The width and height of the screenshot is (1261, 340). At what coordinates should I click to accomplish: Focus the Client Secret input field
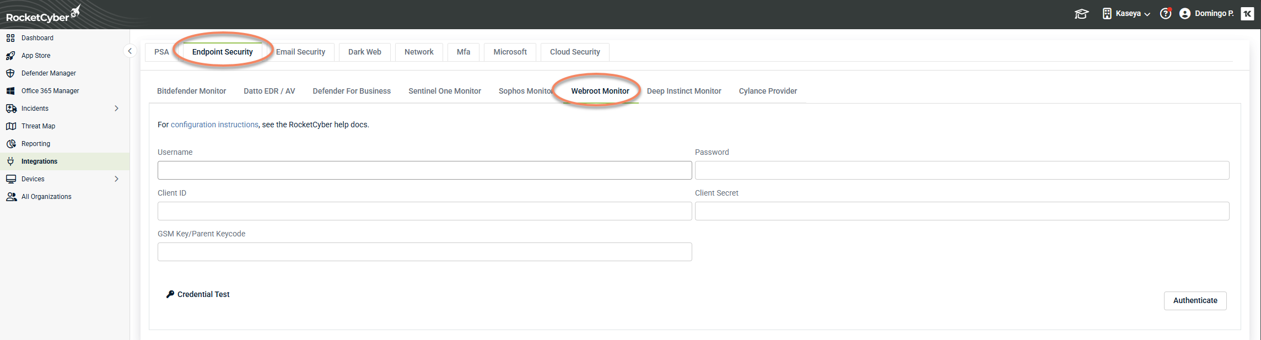pyautogui.click(x=962, y=211)
